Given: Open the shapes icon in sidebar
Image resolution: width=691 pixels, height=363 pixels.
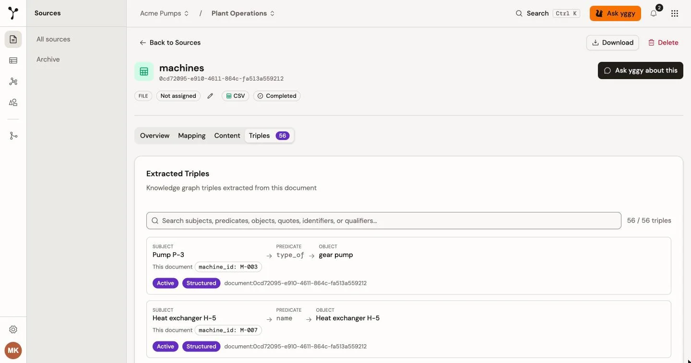Looking at the screenshot, I should coord(13,103).
